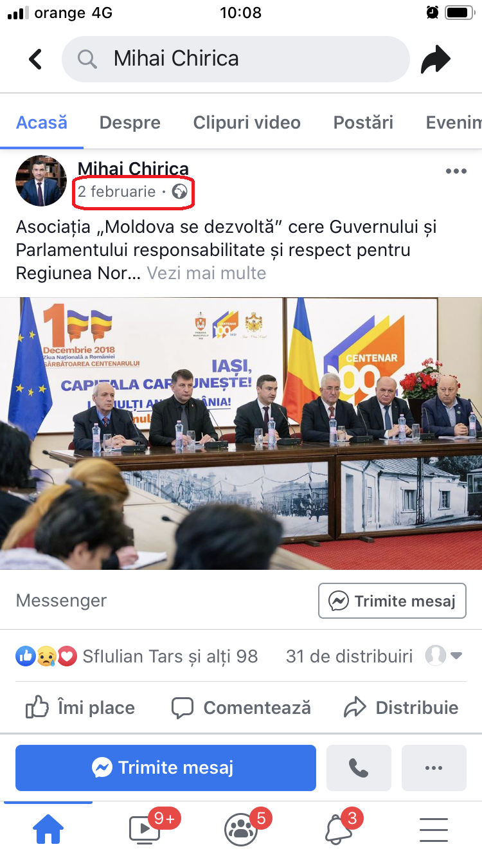482x858 pixels.
Task: Switch to the Clipuri video tab
Action: point(247,122)
